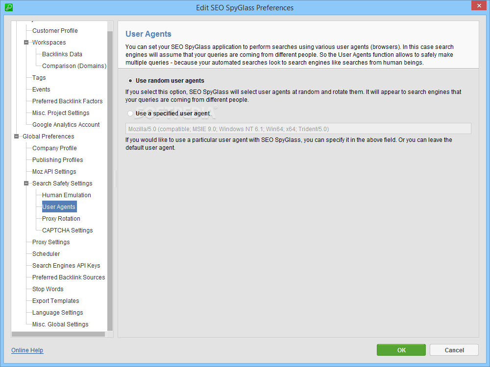The width and height of the screenshot is (490, 367).
Task: Collapse the Global Preferences tree node
Action: pyautogui.click(x=17, y=137)
